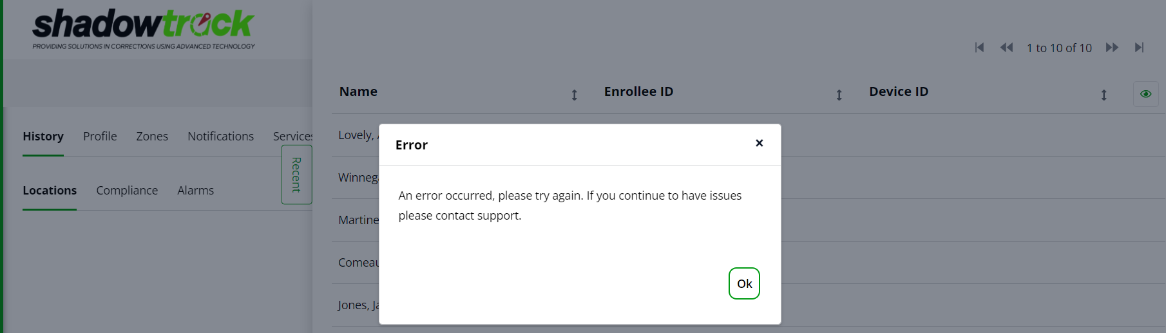This screenshot has width=1166, height=333.
Task: Select the Compliance sub-tab
Action: 127,191
